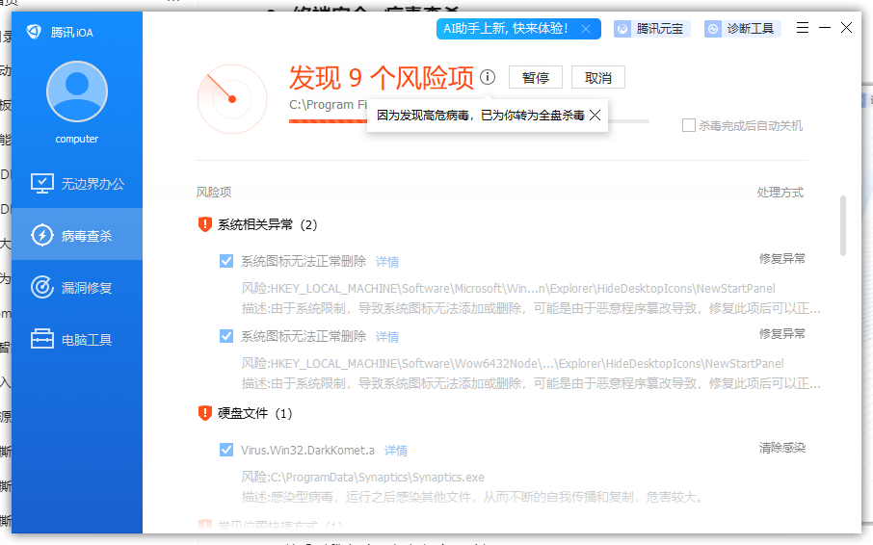Cancel the scan with 取消

[598, 77]
